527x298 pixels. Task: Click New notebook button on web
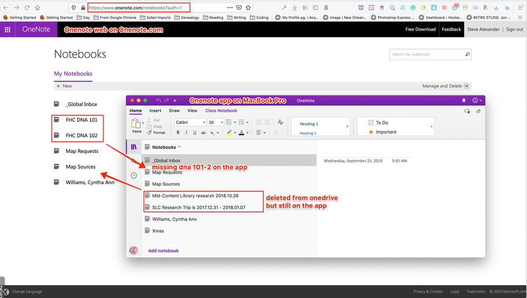coord(64,86)
